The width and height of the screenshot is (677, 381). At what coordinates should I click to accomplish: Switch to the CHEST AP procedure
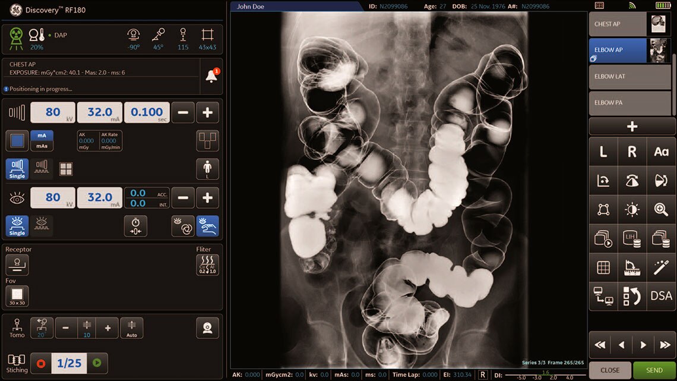pyautogui.click(x=618, y=24)
